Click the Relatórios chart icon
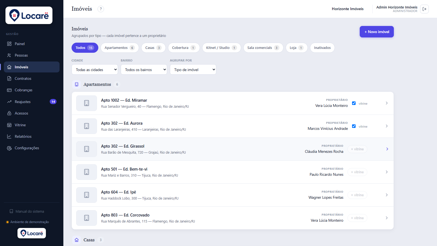The image size is (437, 246). (9, 136)
